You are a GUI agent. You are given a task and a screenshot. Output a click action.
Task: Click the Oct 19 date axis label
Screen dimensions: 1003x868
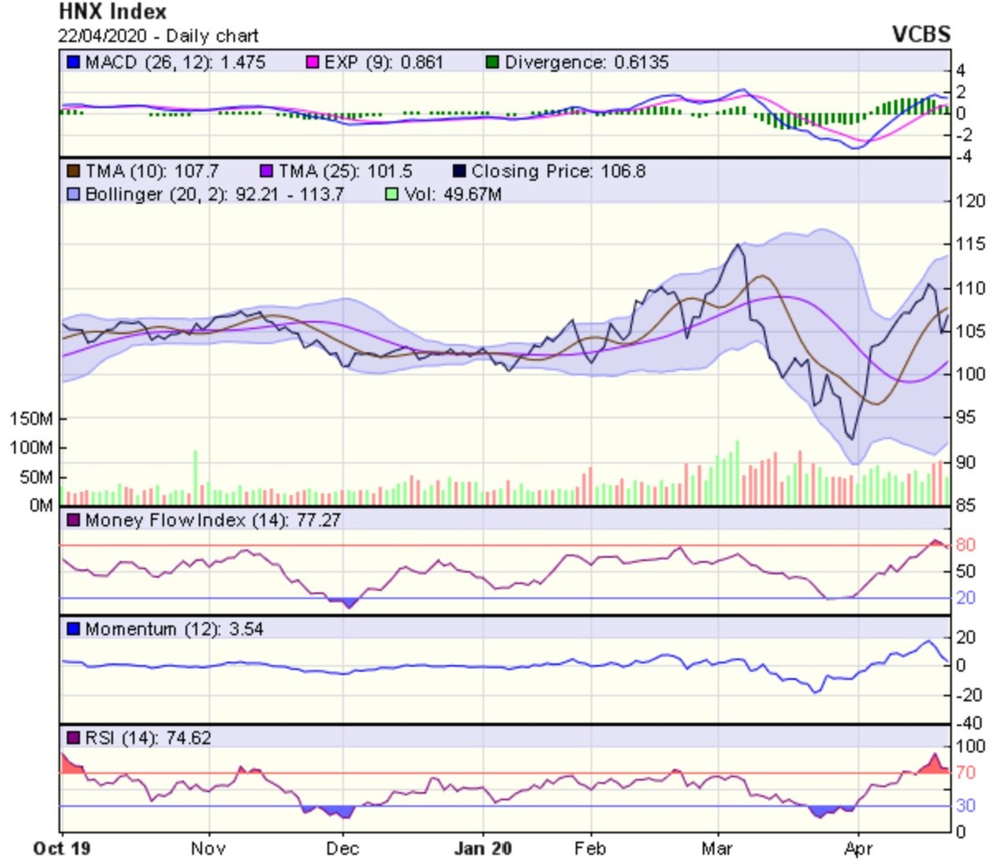62,849
